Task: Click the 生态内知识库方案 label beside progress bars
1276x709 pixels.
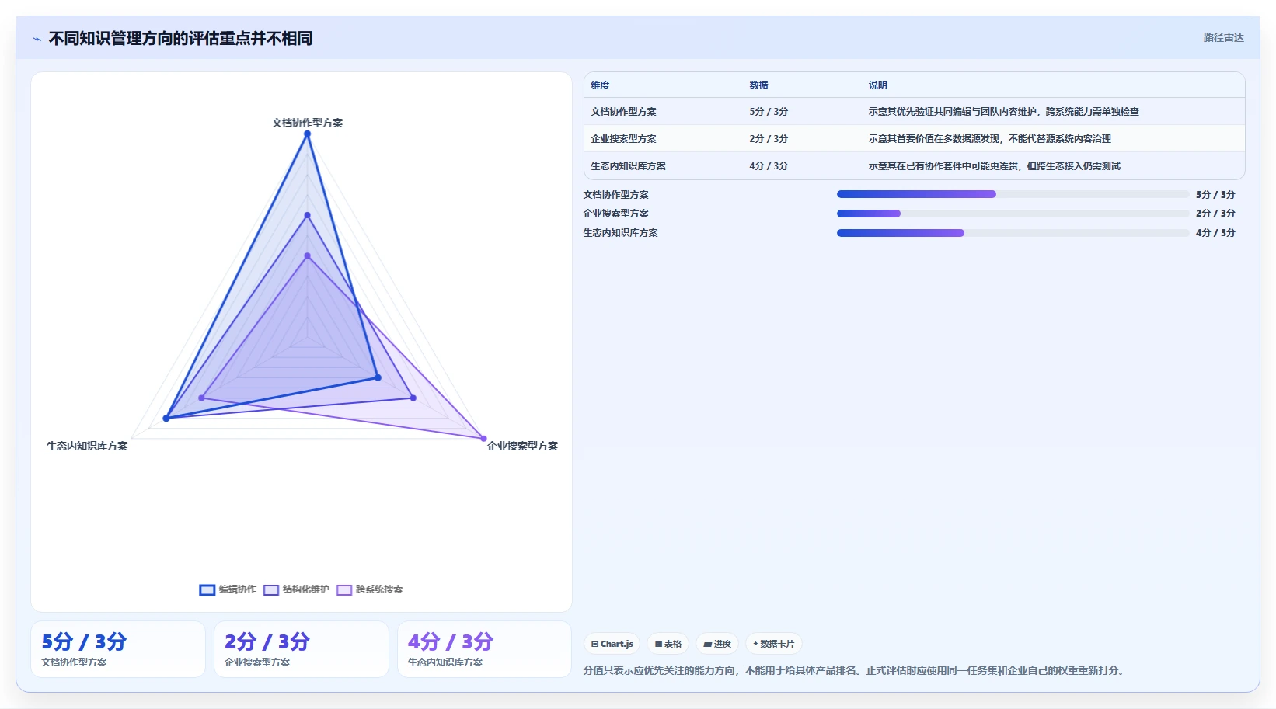Action: coord(620,233)
